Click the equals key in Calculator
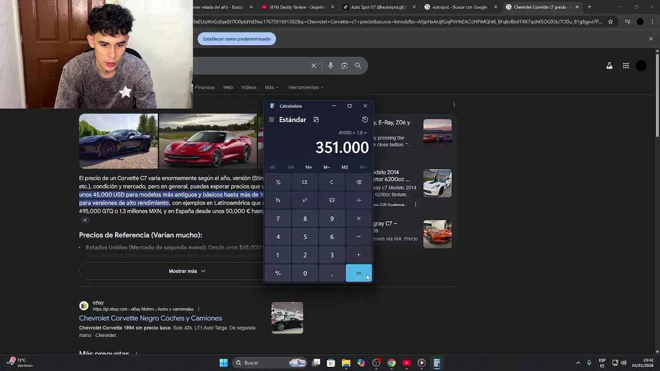Viewport: 660px width, 371px height. (x=359, y=273)
